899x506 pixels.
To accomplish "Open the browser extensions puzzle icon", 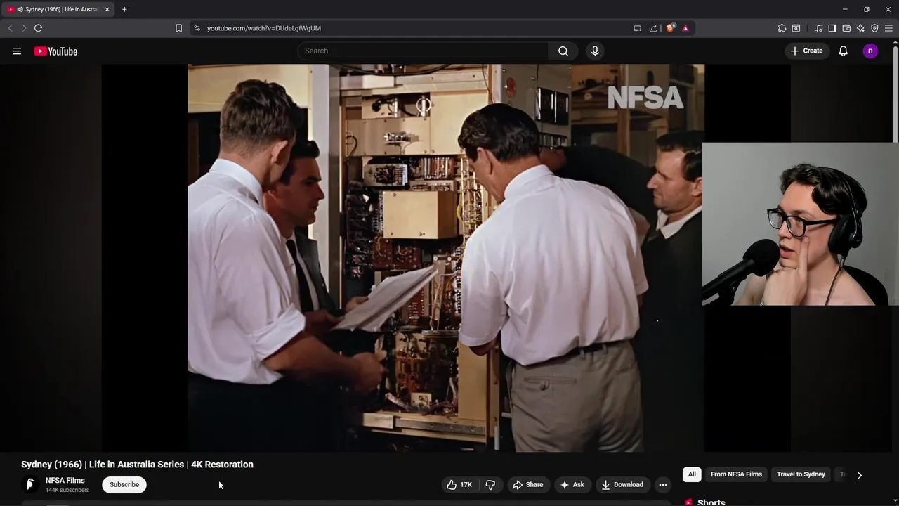I will click(782, 28).
